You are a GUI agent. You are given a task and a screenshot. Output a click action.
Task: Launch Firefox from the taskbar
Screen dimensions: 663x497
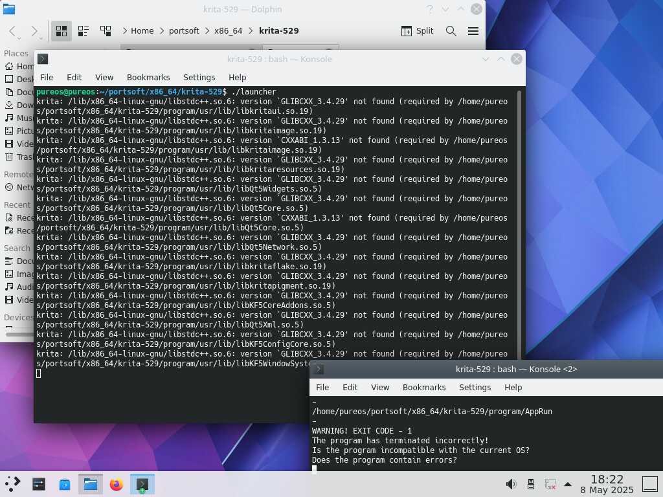[x=117, y=484]
